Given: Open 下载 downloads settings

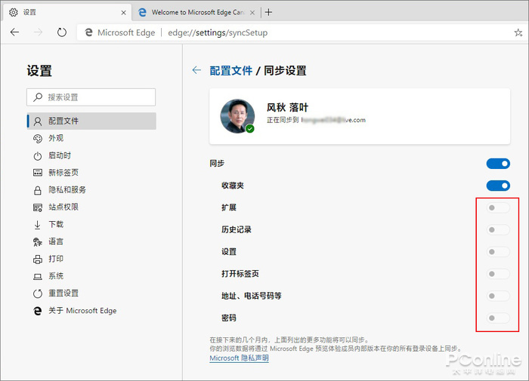Looking at the screenshot, I should 56,224.
